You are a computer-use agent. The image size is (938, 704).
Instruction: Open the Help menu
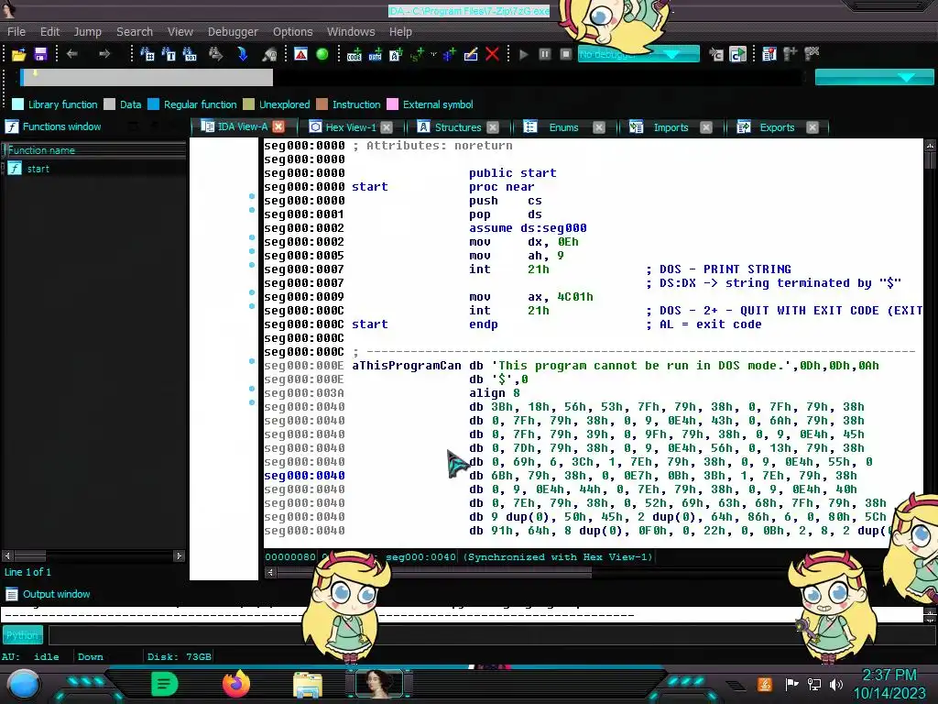click(400, 32)
